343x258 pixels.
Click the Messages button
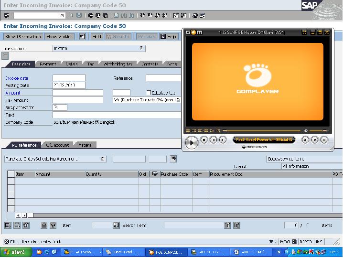(x=147, y=36)
